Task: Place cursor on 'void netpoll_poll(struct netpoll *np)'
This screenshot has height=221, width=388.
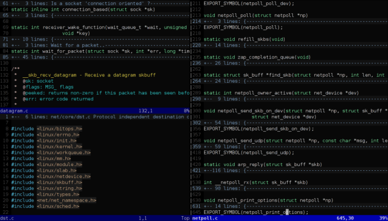Action: pyautogui.click(x=255, y=15)
